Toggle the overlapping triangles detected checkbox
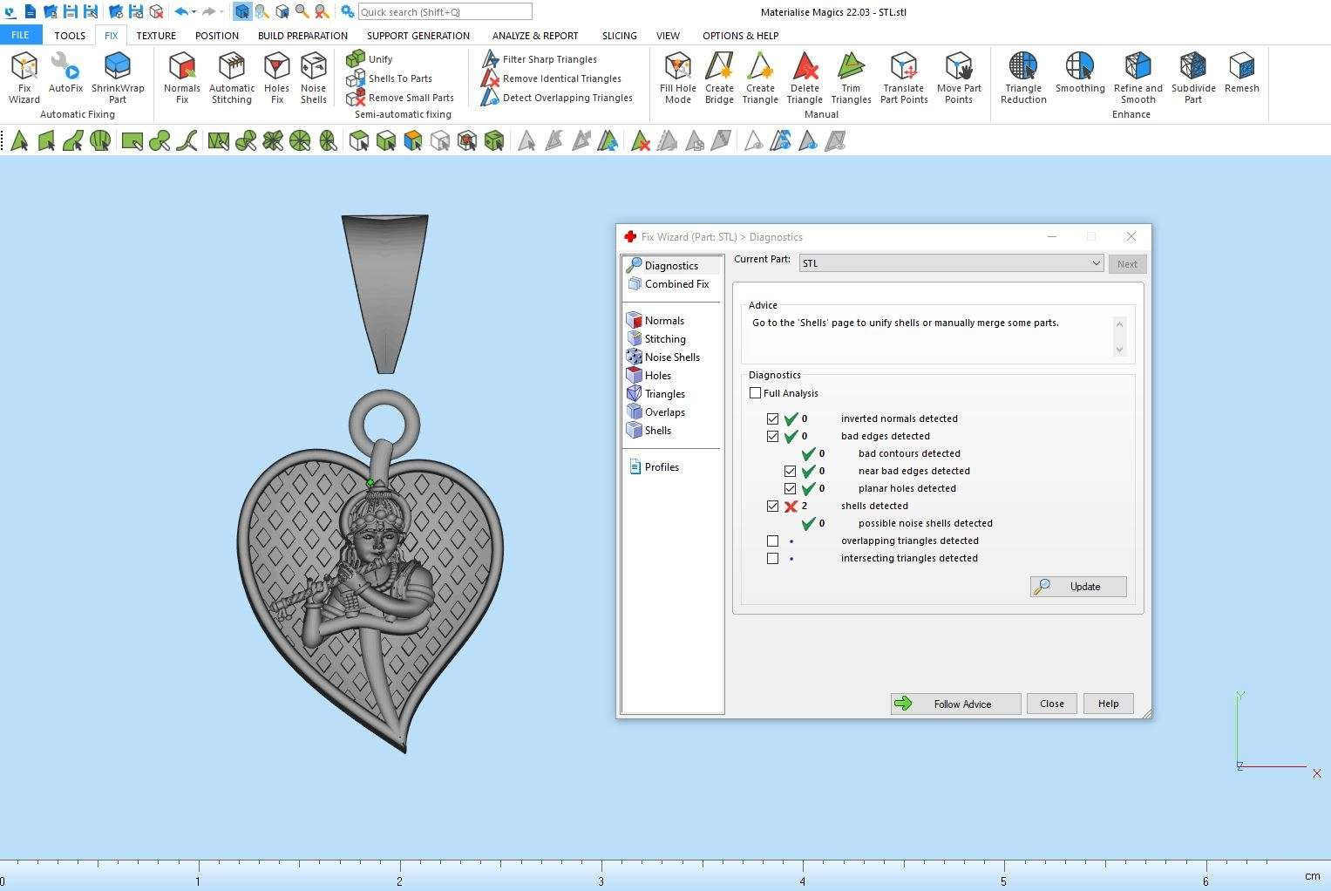1331x891 pixels. point(772,541)
